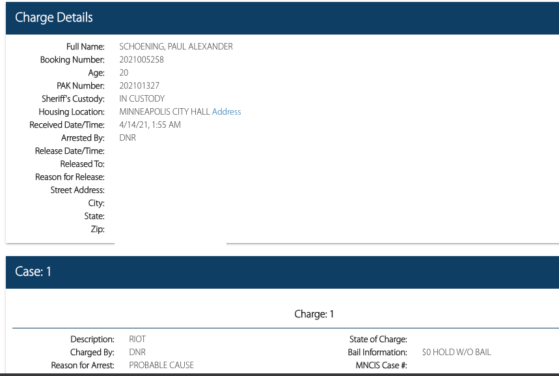Click the $0 HOLD W/O BAIL text

[456, 353]
